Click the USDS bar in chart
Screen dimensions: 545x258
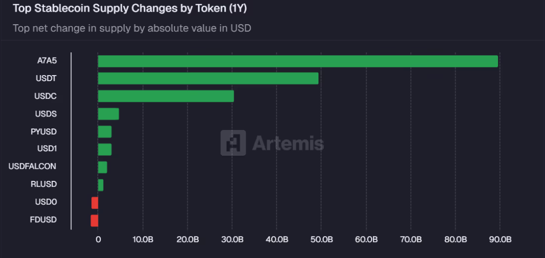pos(108,114)
